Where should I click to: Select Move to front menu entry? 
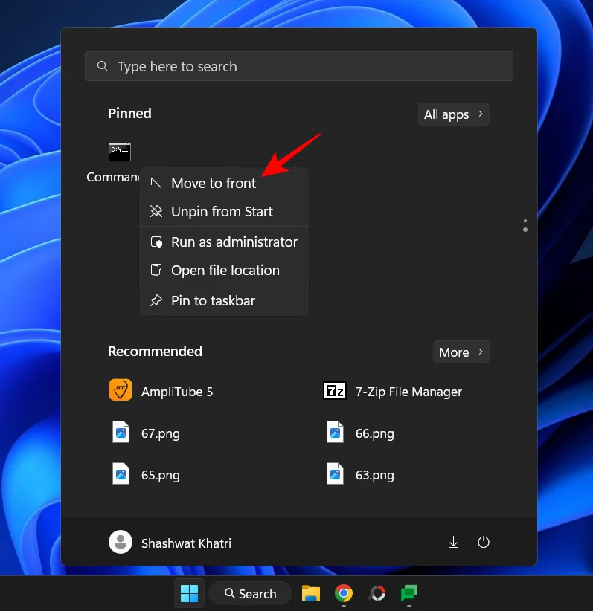pyautogui.click(x=224, y=183)
